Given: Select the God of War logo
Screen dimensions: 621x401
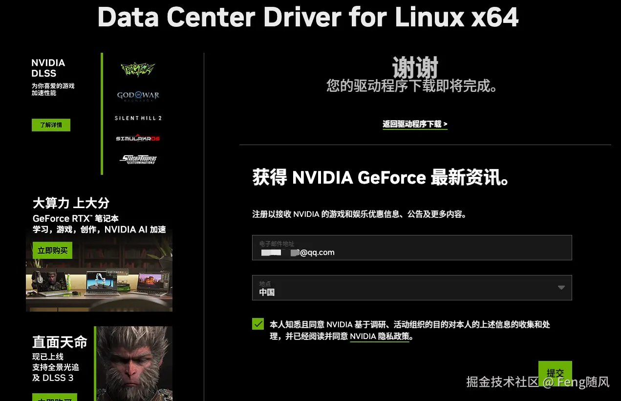Looking at the screenshot, I should 138,95.
